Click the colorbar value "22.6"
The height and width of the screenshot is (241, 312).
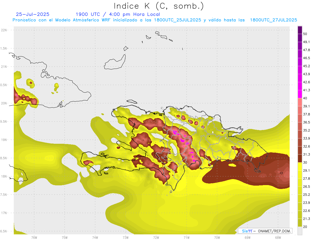[x=306, y=211]
